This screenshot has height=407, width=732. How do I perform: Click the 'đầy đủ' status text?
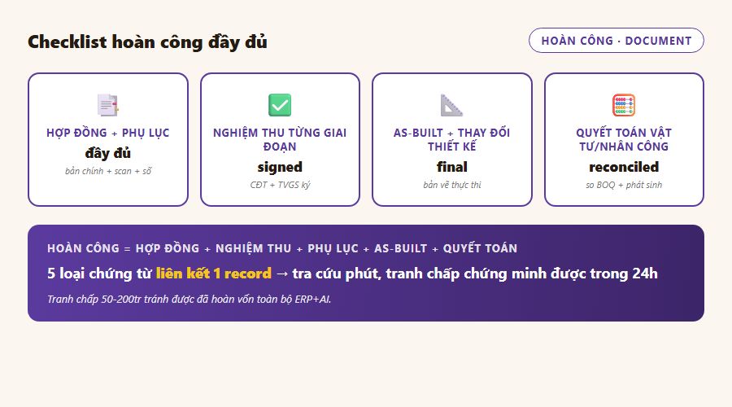click(x=108, y=153)
